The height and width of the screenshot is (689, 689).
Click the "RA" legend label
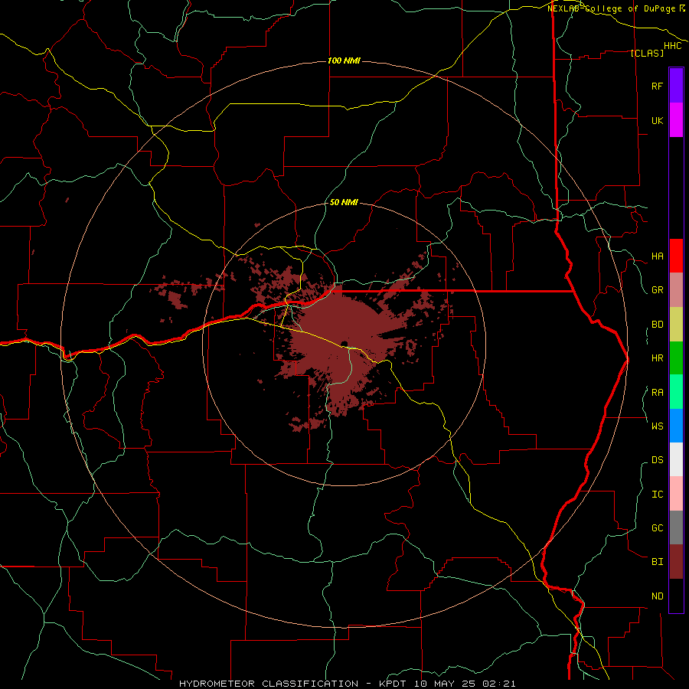coord(657,393)
